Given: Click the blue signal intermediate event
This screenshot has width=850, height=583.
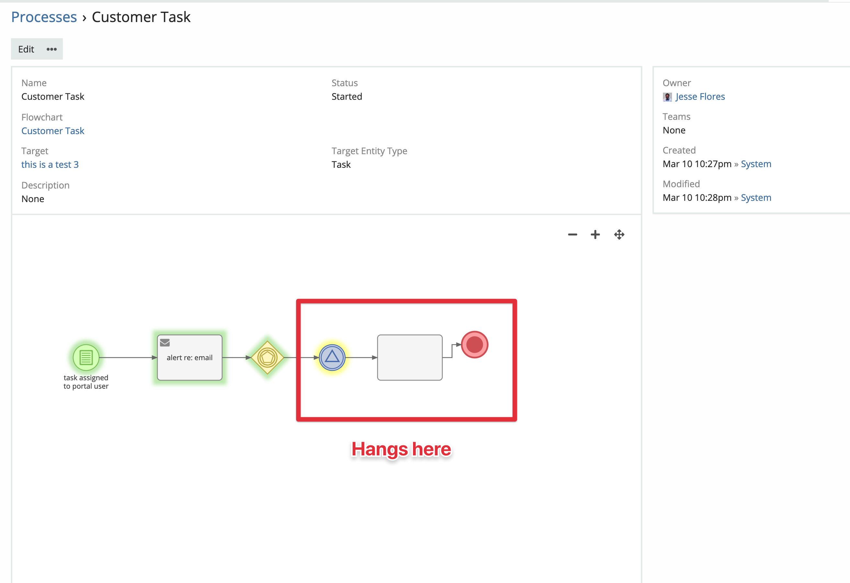Looking at the screenshot, I should click(x=332, y=357).
